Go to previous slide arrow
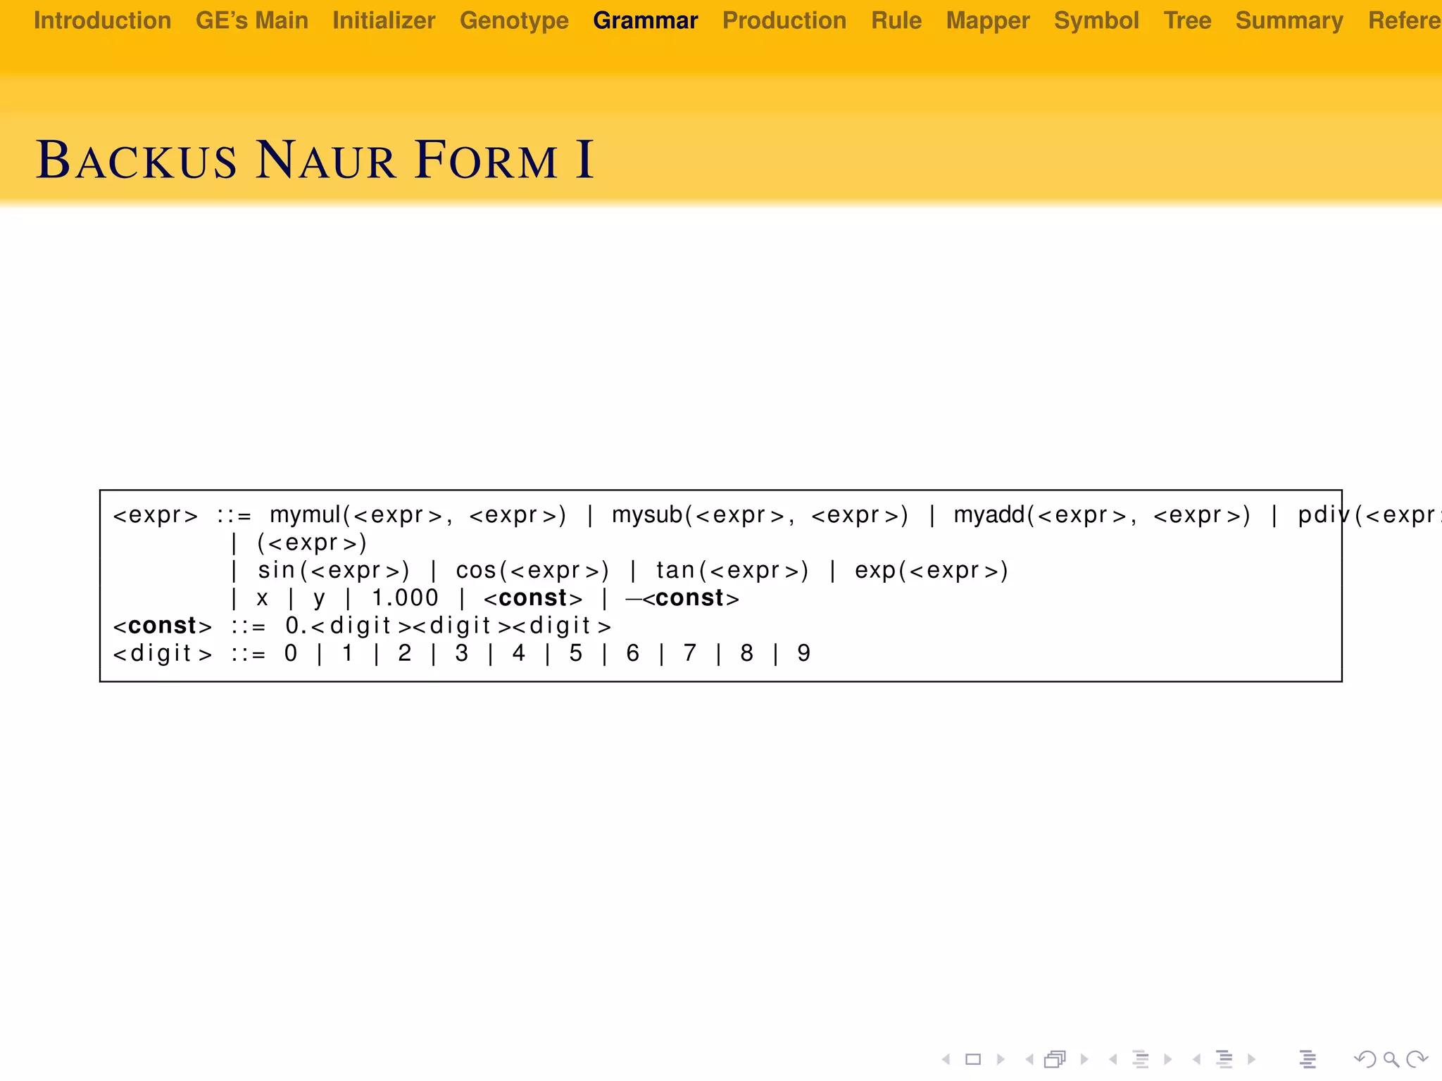1442x1081 pixels. click(x=946, y=1059)
